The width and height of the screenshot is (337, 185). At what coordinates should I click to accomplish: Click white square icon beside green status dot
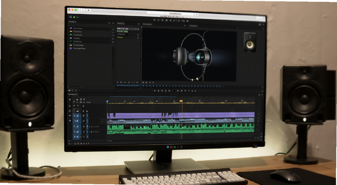pos(70,17)
